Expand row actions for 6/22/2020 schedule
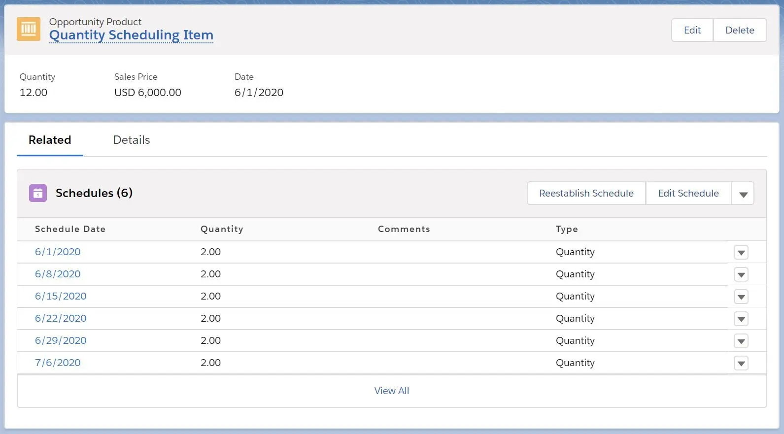 pyautogui.click(x=741, y=319)
